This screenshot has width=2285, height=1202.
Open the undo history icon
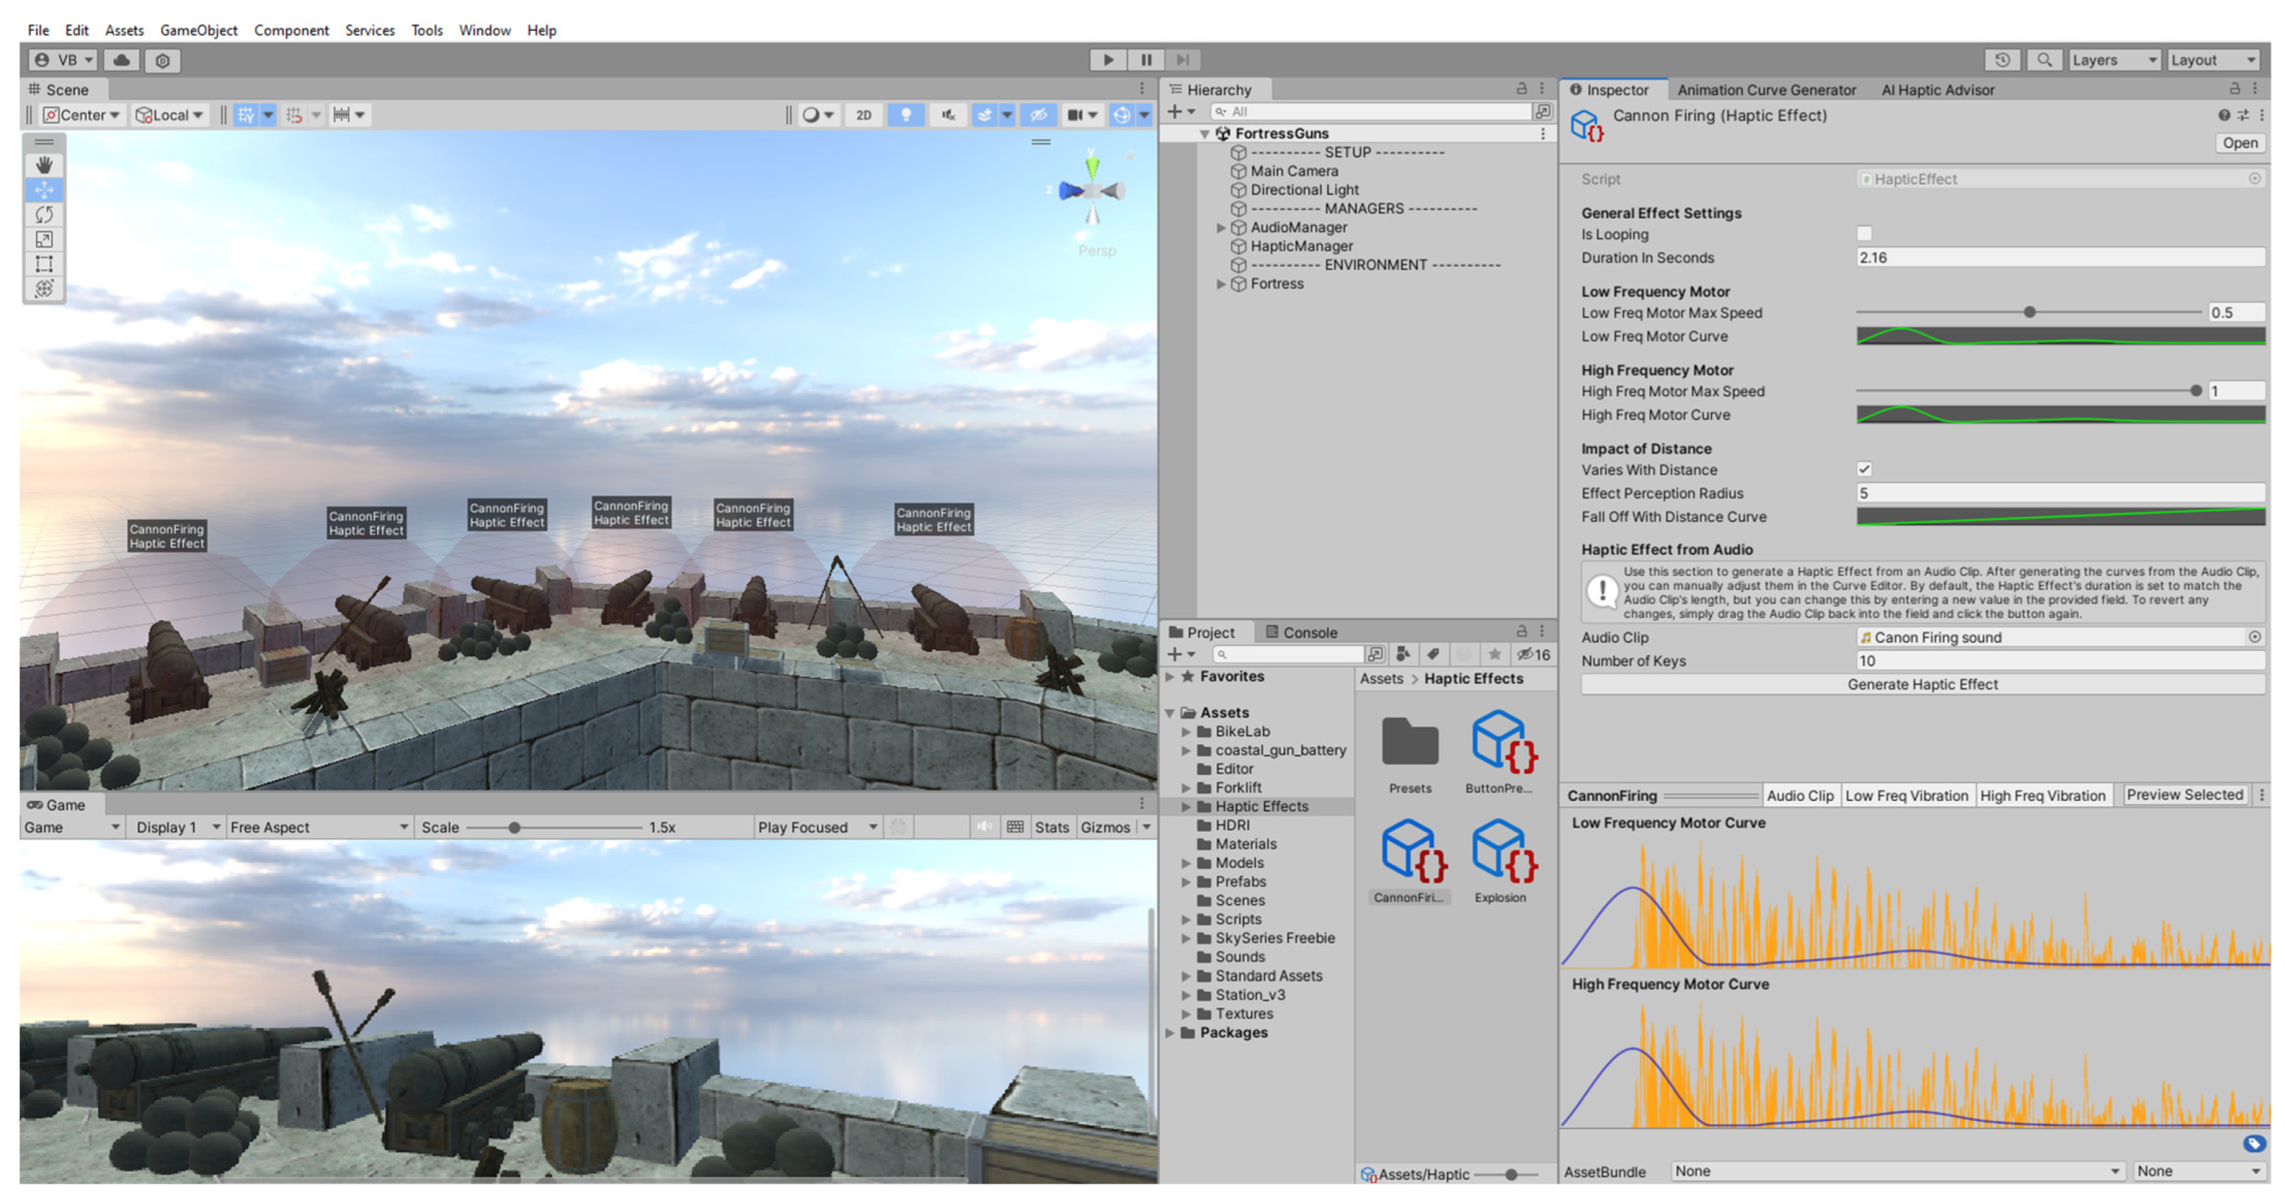coord(2002,60)
